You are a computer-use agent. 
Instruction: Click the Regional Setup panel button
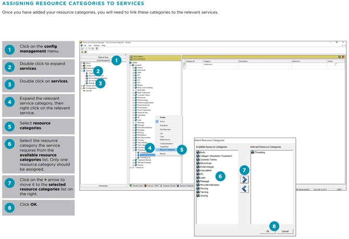[x=103, y=57]
